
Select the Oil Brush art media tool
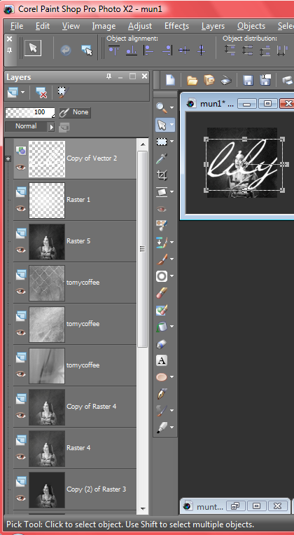pyautogui.click(x=162, y=427)
